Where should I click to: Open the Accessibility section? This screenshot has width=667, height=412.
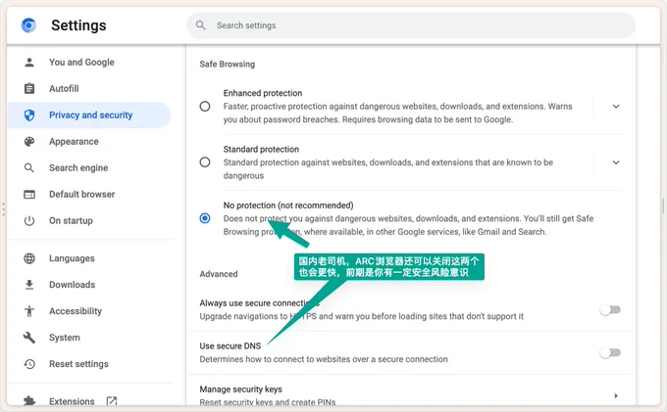[89, 311]
